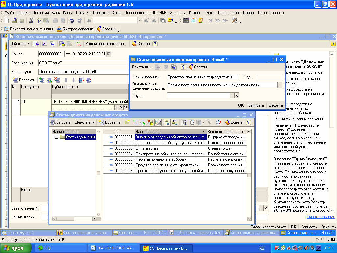This screenshot has height=253, width=337.
Task: Click the tools wrench-and-hammer icon
Action: [x=234, y=21]
